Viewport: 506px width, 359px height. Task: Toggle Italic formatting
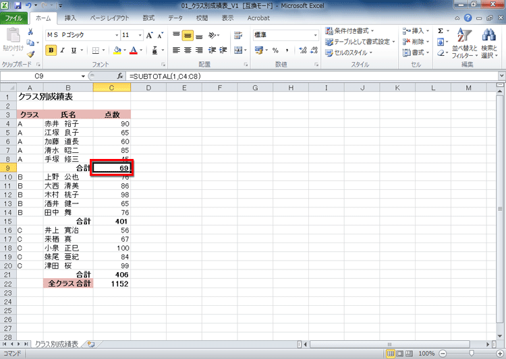click(x=62, y=51)
